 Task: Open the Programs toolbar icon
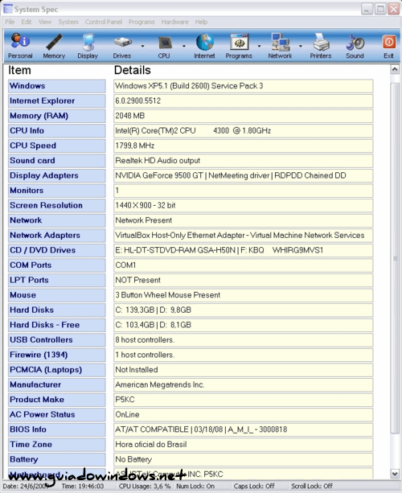tap(239, 46)
